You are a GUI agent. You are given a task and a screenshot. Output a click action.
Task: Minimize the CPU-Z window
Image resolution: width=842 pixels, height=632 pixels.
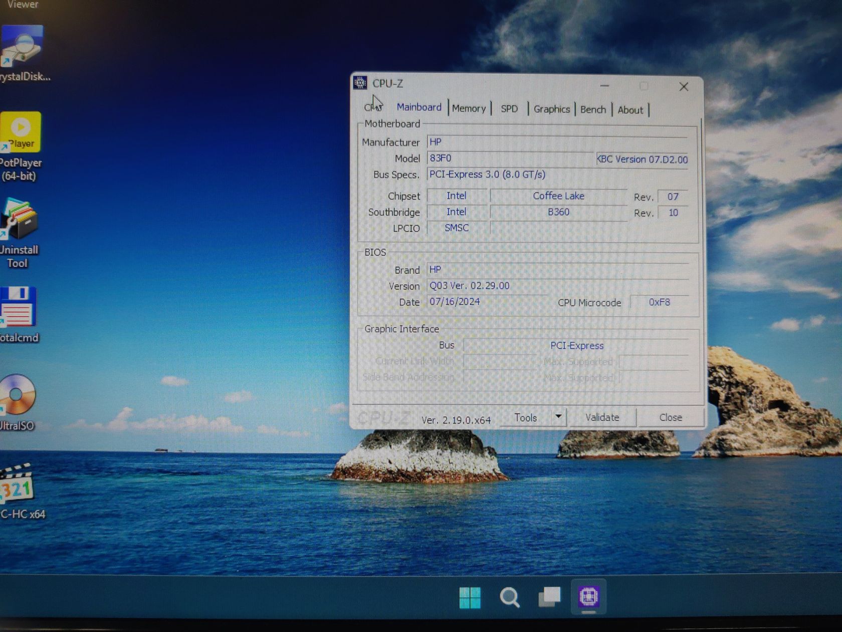[x=605, y=86]
